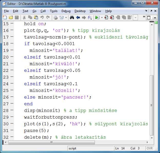Open the Help menu
160x153 pixels.
tap(108, 11)
